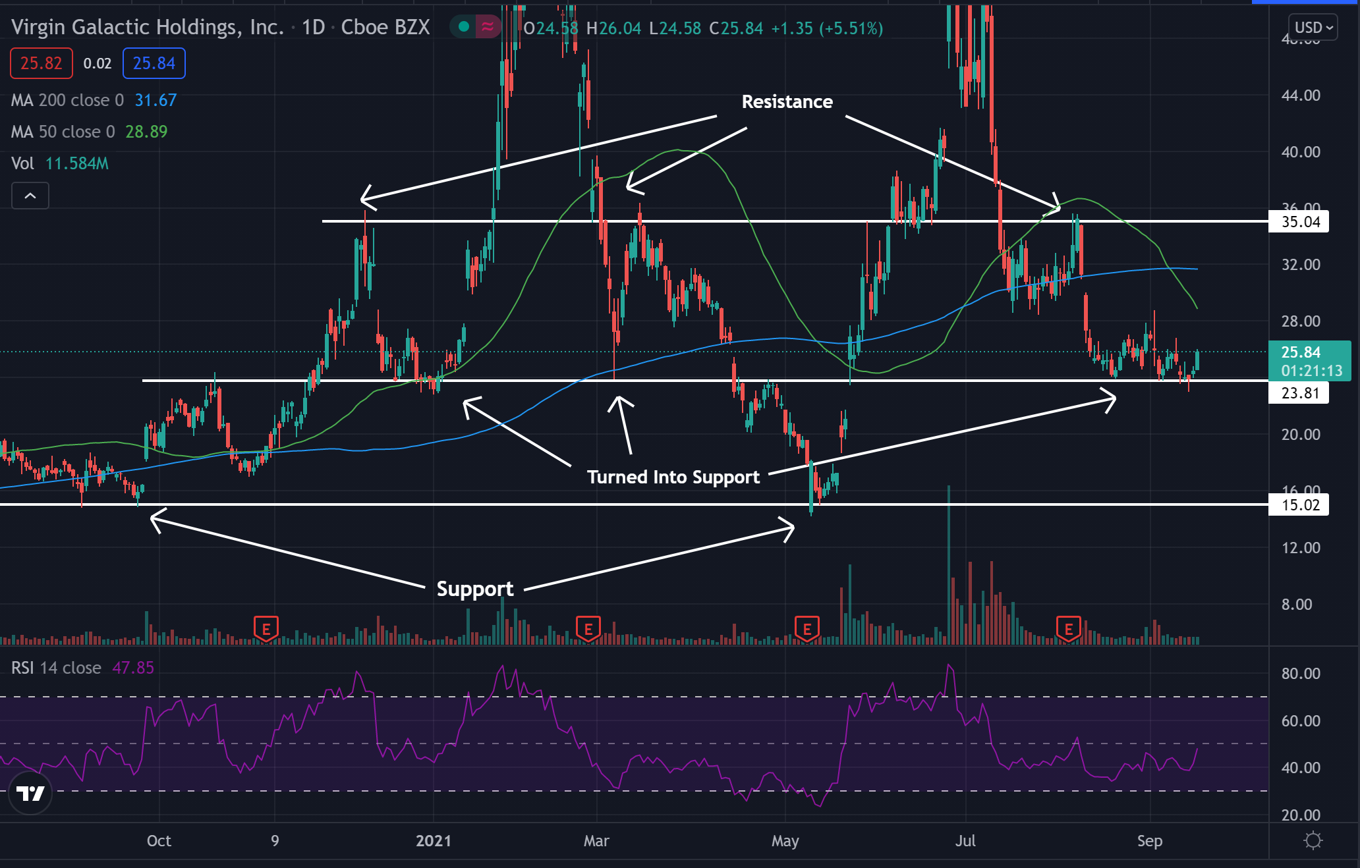Viewport: 1360px width, 868px height.
Task: Click the red data-approximation wave icon
Action: (488, 27)
